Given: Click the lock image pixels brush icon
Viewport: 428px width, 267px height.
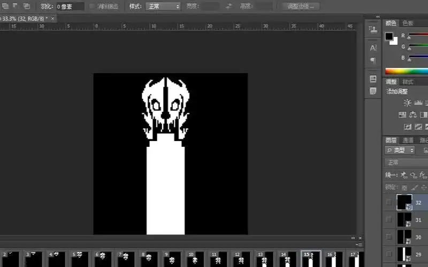Looking at the screenshot, I should pyautogui.click(x=413, y=187).
